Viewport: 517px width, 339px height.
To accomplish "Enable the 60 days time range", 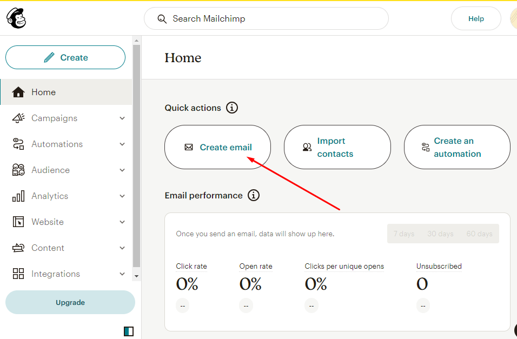I will point(479,234).
